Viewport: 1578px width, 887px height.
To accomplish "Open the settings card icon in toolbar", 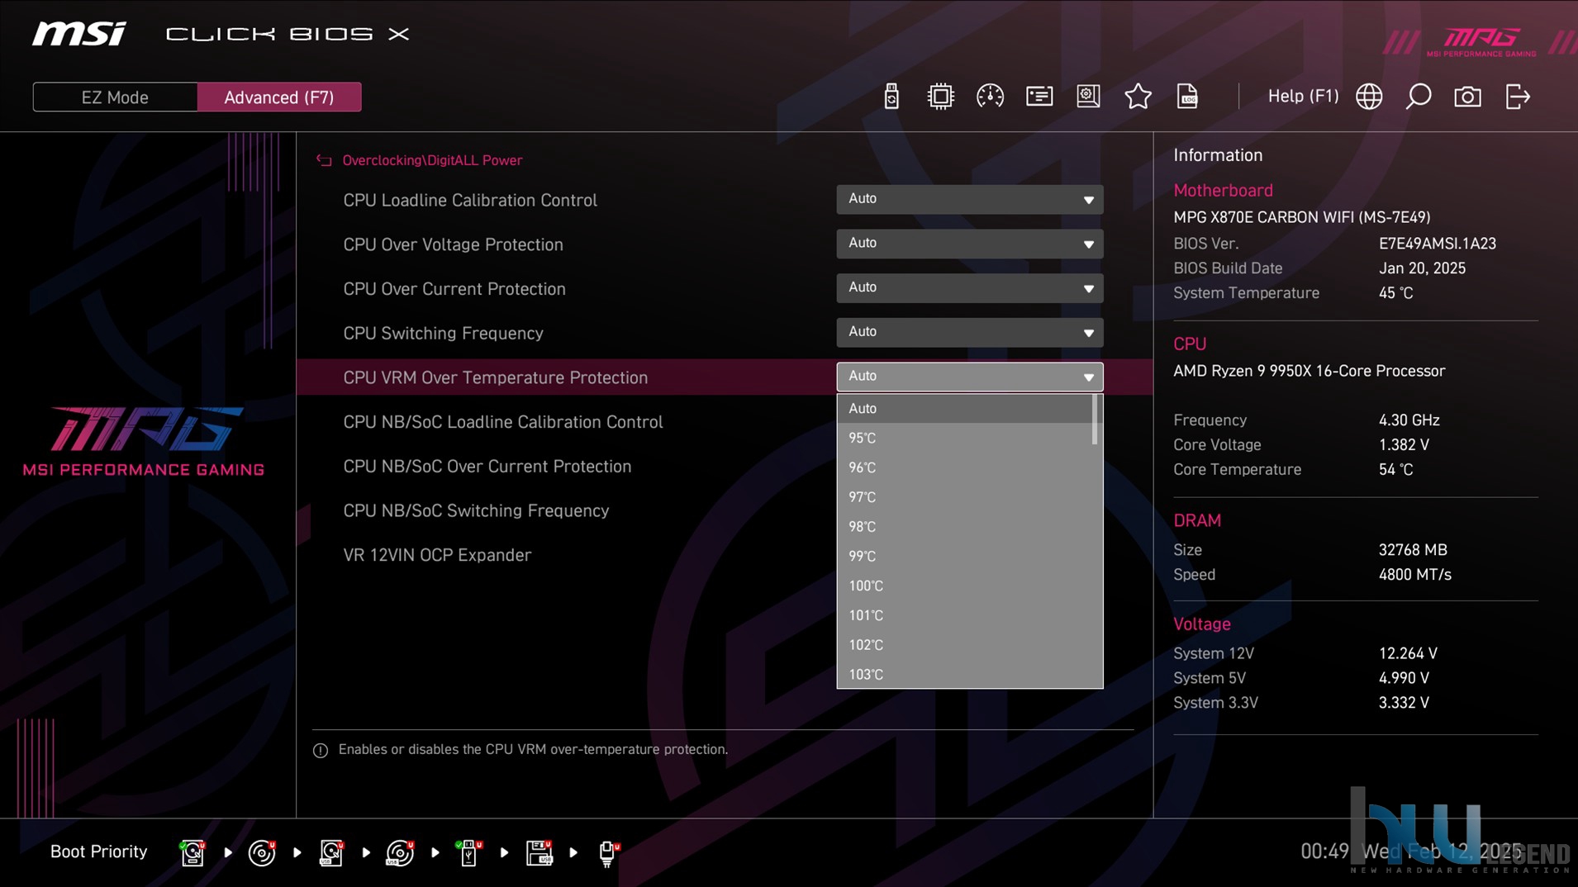I will pyautogui.click(x=1039, y=97).
